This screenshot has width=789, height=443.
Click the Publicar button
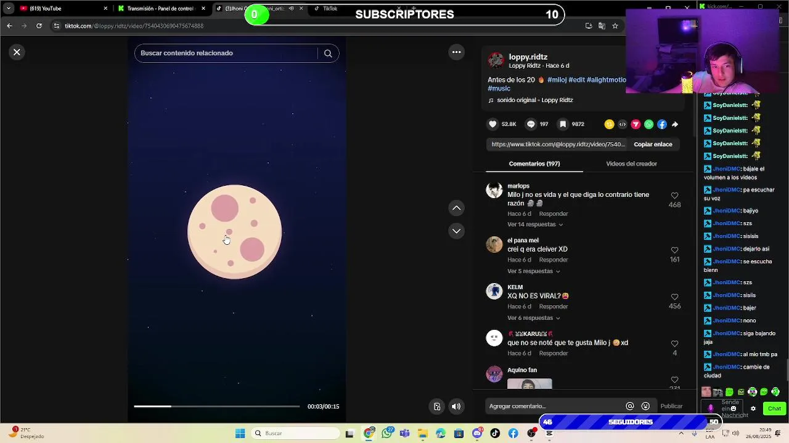pos(671,406)
